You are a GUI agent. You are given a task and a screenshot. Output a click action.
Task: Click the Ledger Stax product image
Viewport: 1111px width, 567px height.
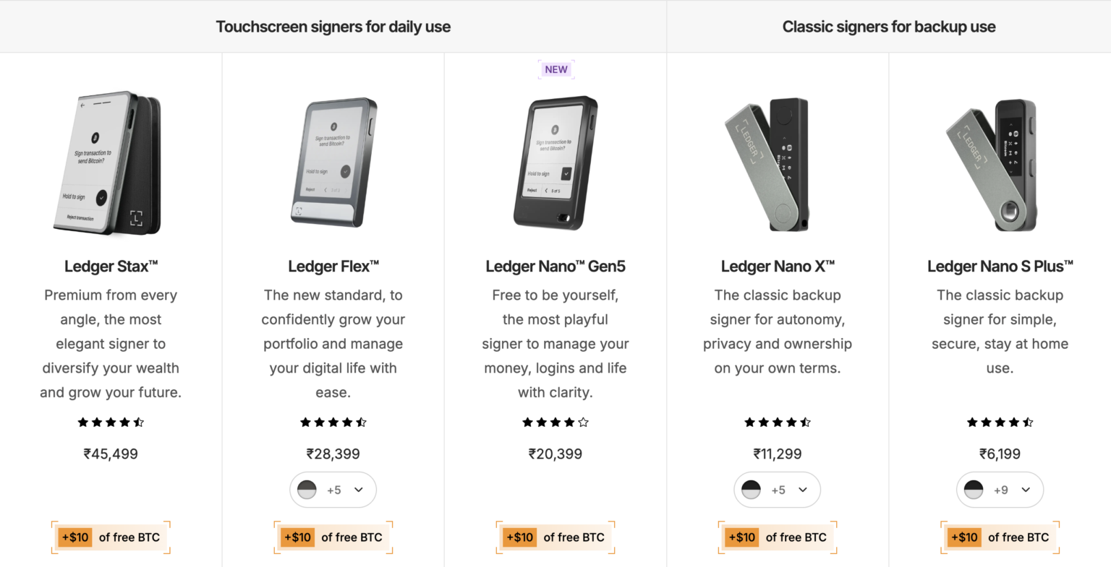click(110, 163)
